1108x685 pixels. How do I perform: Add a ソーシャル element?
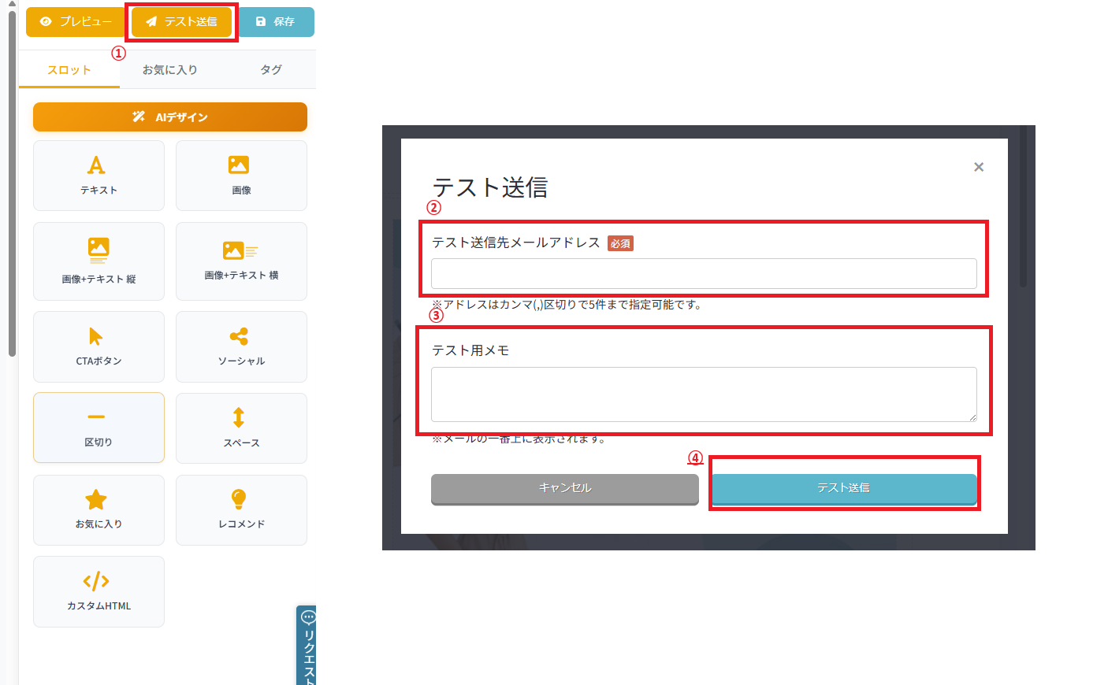[241, 346]
